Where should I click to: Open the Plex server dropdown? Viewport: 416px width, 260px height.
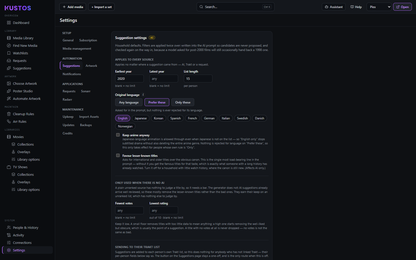[379, 7]
